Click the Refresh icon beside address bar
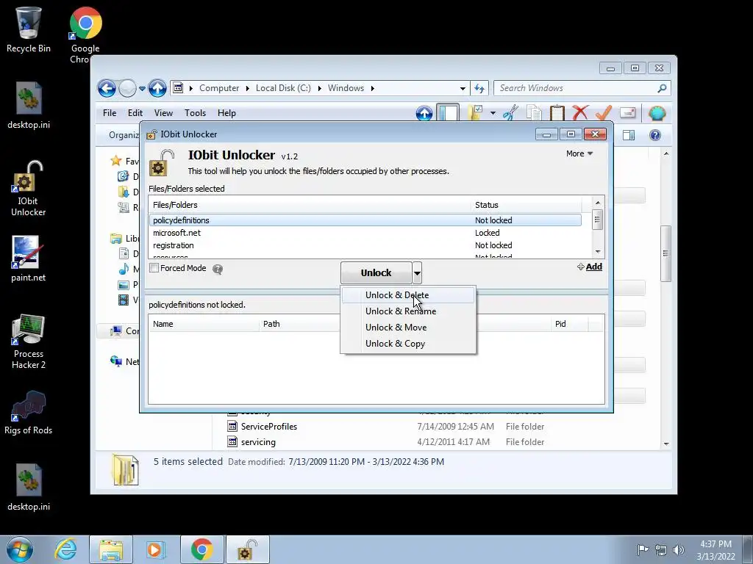Viewport: 753px width, 564px height. [479, 88]
